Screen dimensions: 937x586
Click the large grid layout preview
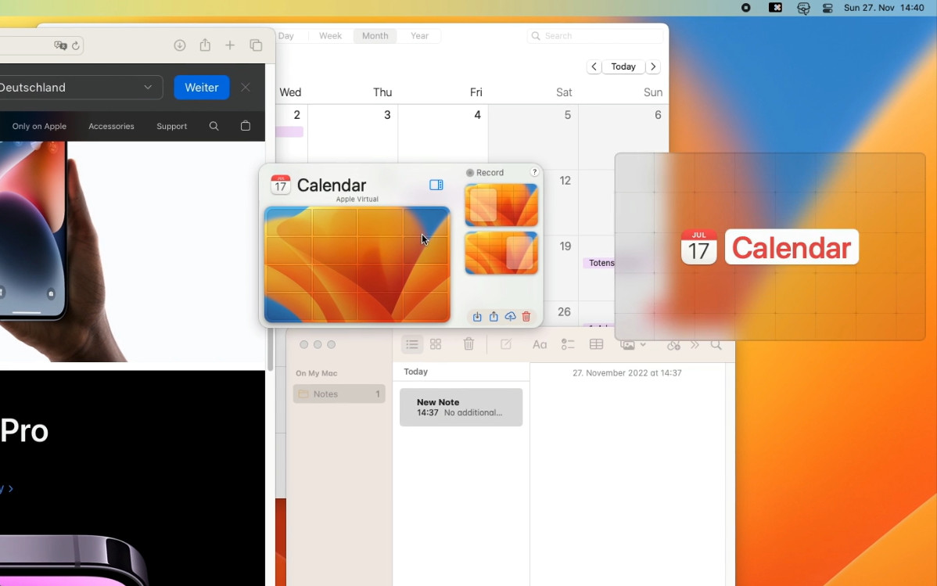point(357,264)
